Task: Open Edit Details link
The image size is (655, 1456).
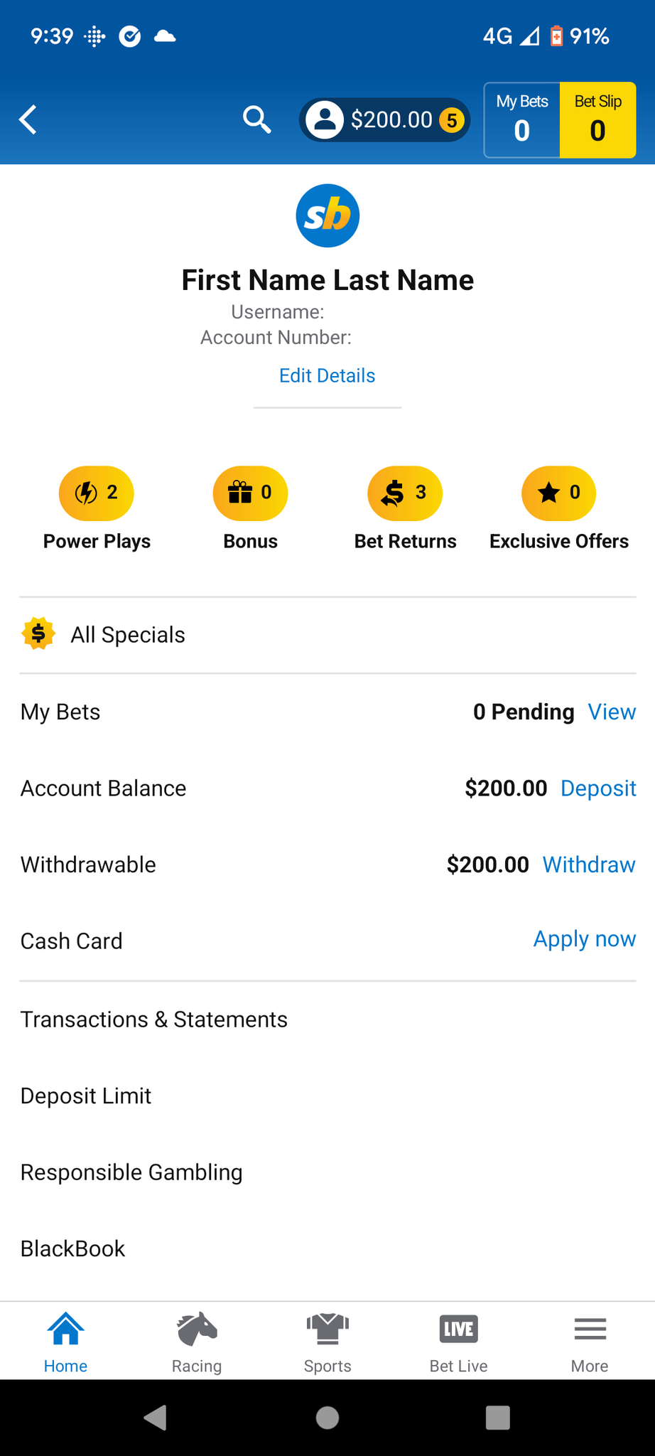Action: click(x=327, y=375)
